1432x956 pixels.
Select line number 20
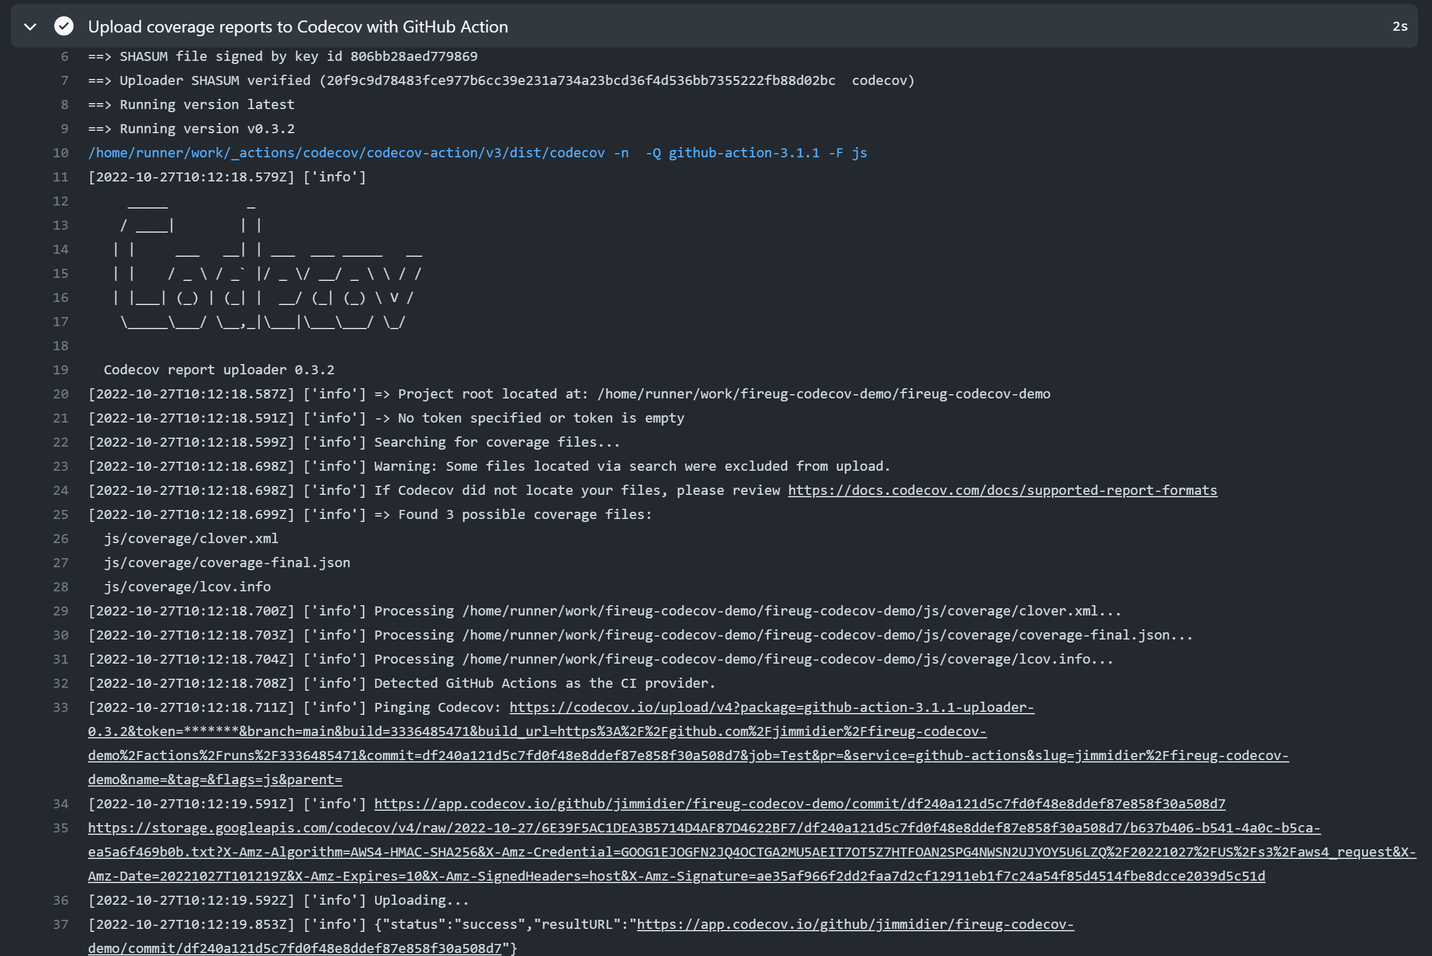60,393
